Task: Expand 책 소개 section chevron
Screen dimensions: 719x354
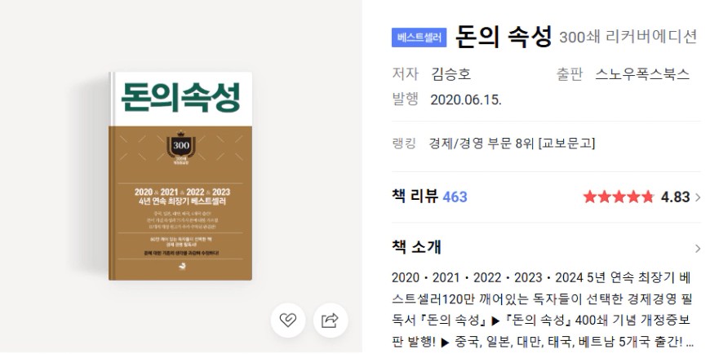Action: click(x=698, y=249)
